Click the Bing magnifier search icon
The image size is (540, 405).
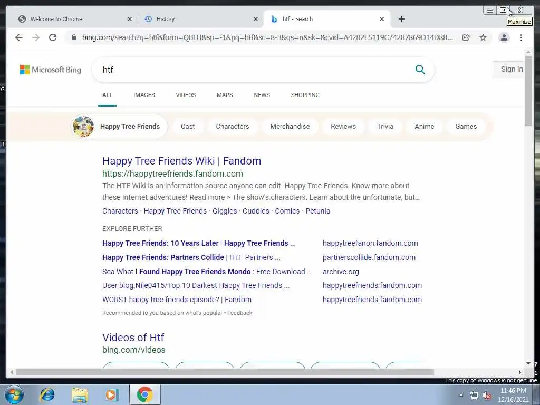coord(420,70)
